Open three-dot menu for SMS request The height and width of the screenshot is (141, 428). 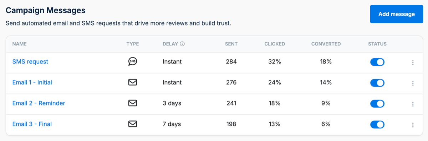(x=413, y=63)
